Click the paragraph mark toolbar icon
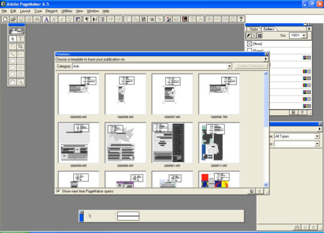 pos(87,19)
